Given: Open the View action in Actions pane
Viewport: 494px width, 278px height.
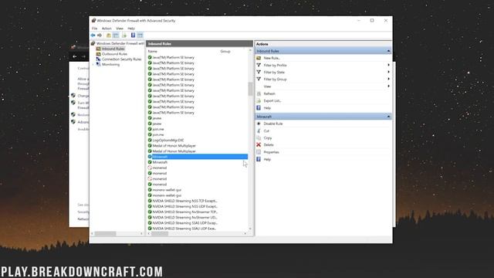Looking at the screenshot, I should click(x=267, y=86).
